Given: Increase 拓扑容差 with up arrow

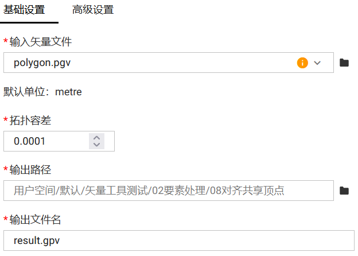Looking at the screenshot, I should (x=97, y=138).
